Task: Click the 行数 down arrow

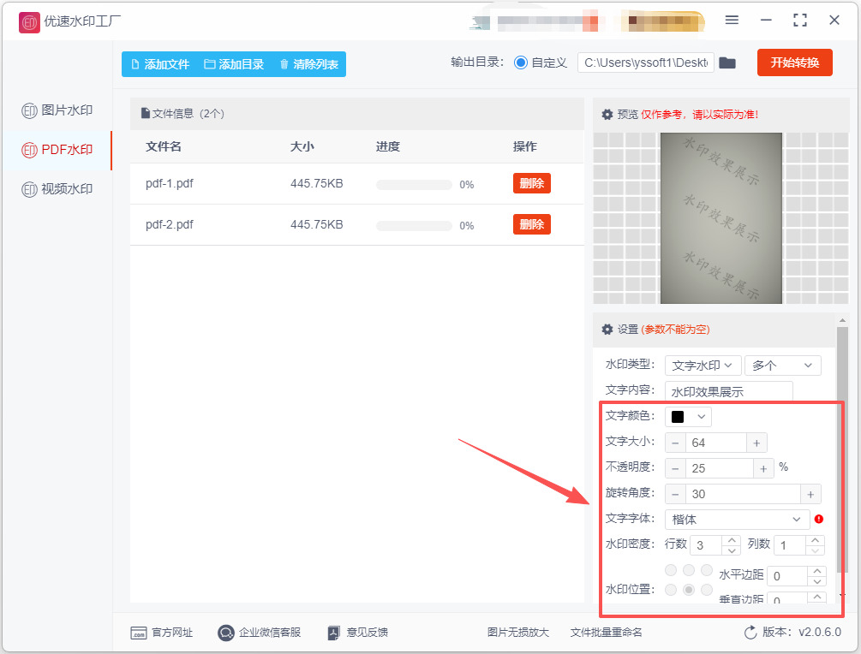Action: [732, 550]
